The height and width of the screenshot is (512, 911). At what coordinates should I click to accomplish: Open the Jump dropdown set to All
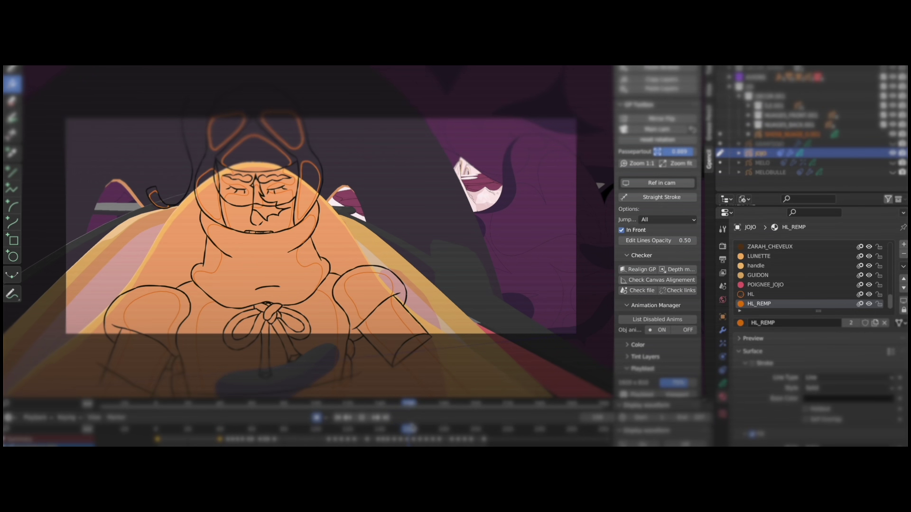click(668, 219)
